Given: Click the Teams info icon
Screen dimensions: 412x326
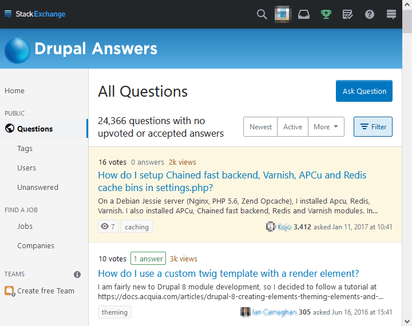Looking at the screenshot, I should 77,275.
